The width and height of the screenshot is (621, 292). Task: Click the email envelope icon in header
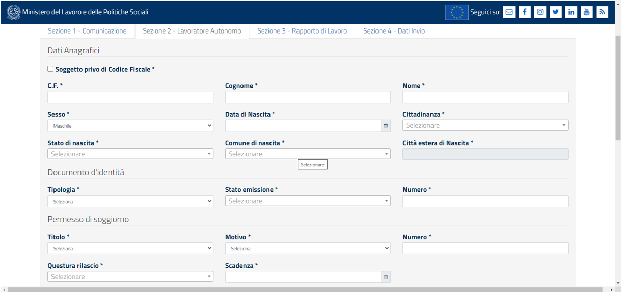coord(509,12)
